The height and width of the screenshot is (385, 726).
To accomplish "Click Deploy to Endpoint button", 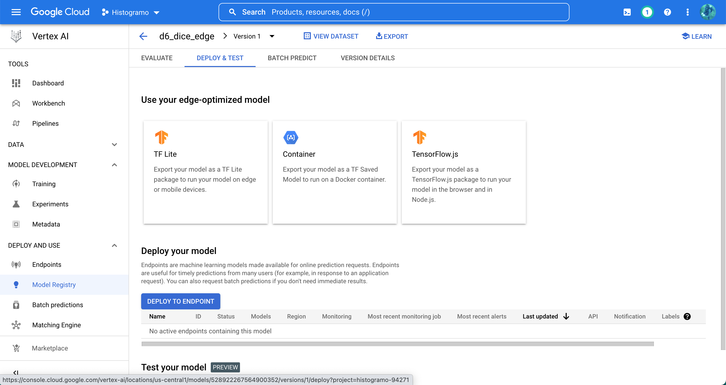I will click(x=180, y=301).
